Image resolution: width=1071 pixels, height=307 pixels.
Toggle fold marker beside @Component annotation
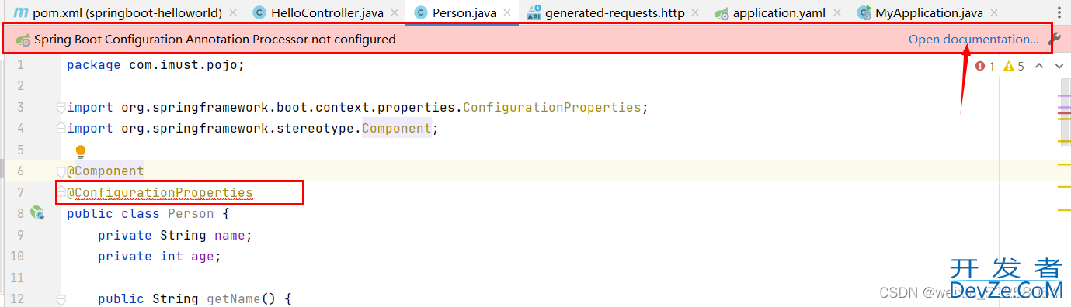click(61, 171)
